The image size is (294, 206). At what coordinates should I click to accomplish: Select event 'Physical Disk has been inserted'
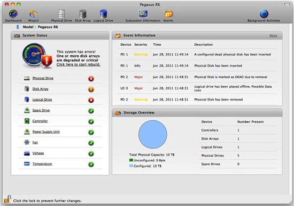pyautogui.click(x=197, y=65)
